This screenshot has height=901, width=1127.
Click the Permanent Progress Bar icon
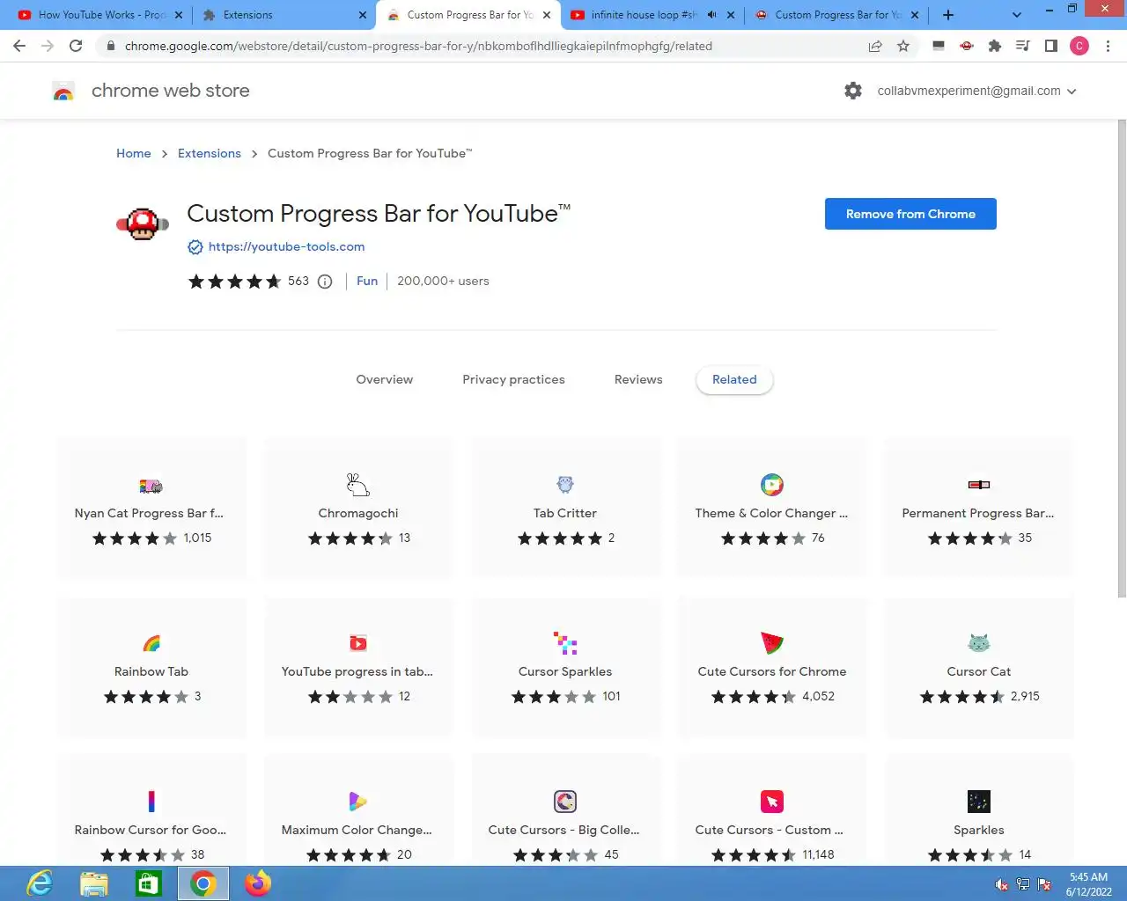979,485
